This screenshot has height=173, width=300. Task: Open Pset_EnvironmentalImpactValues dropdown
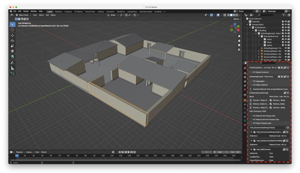[268, 128]
